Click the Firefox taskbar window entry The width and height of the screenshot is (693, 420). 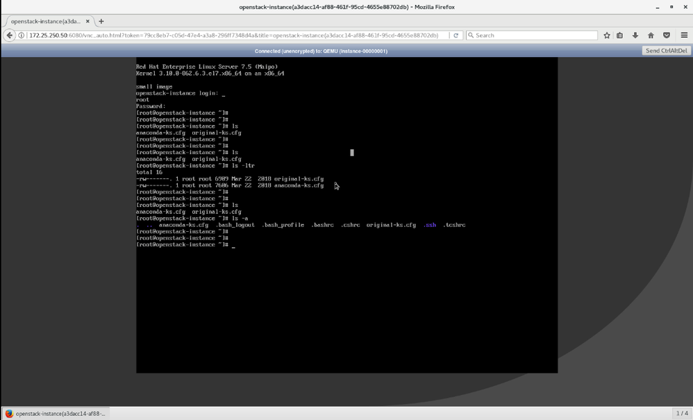point(56,413)
